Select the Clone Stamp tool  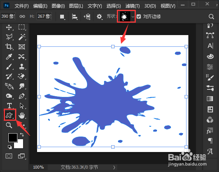[x=22, y=66]
